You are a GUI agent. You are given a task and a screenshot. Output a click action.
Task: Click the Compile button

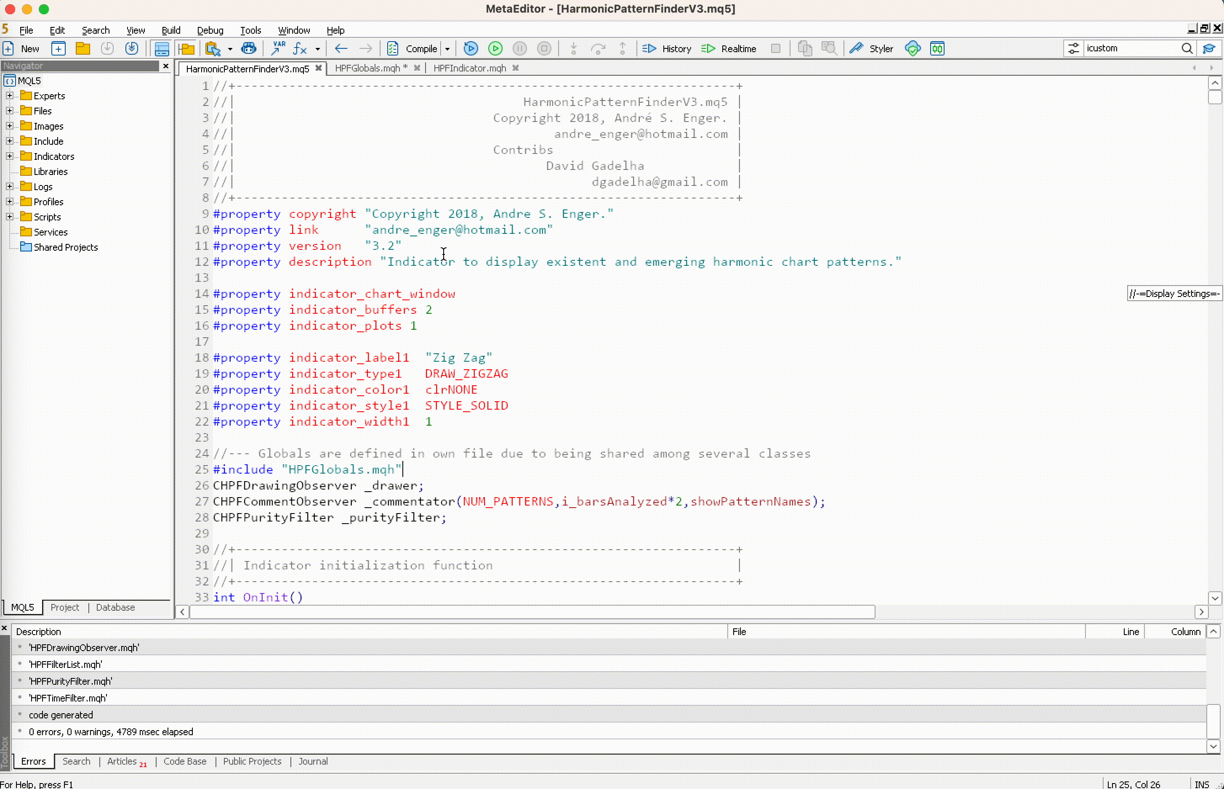(x=412, y=49)
